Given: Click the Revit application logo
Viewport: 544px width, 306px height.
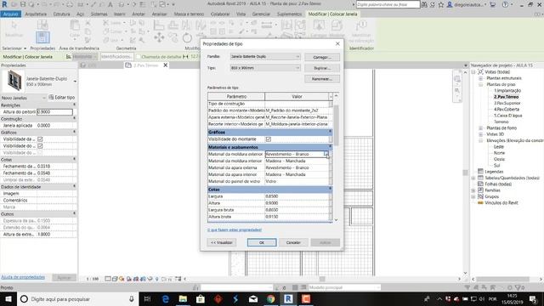Looking at the screenshot, I should click(x=4, y=4).
